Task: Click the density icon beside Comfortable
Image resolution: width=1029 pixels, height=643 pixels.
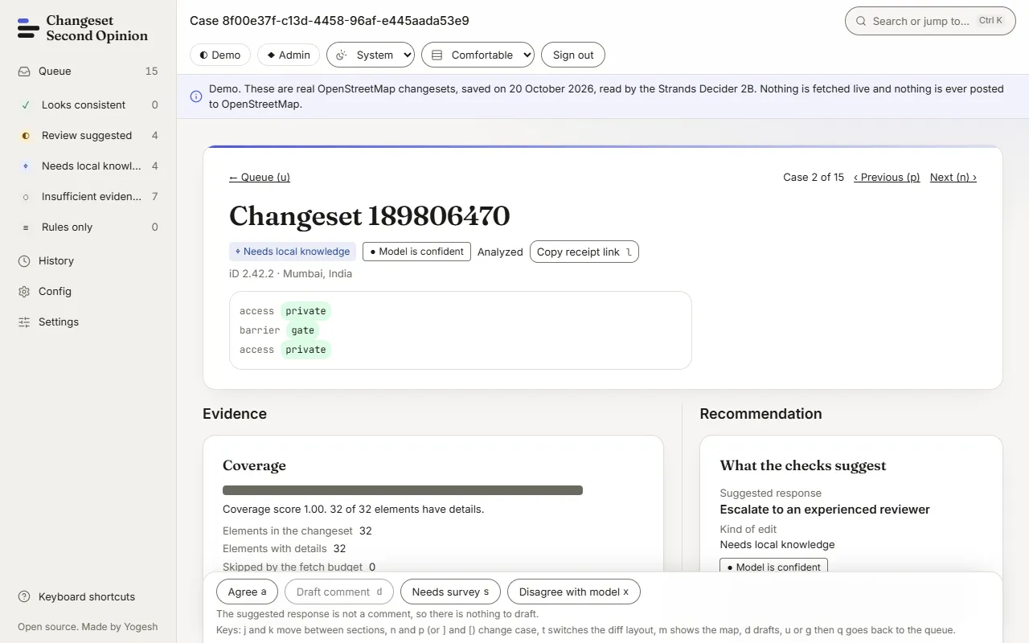Action: tap(437, 55)
